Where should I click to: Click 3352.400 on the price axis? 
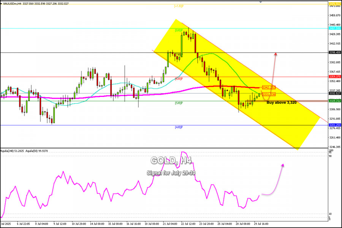(335, 81)
